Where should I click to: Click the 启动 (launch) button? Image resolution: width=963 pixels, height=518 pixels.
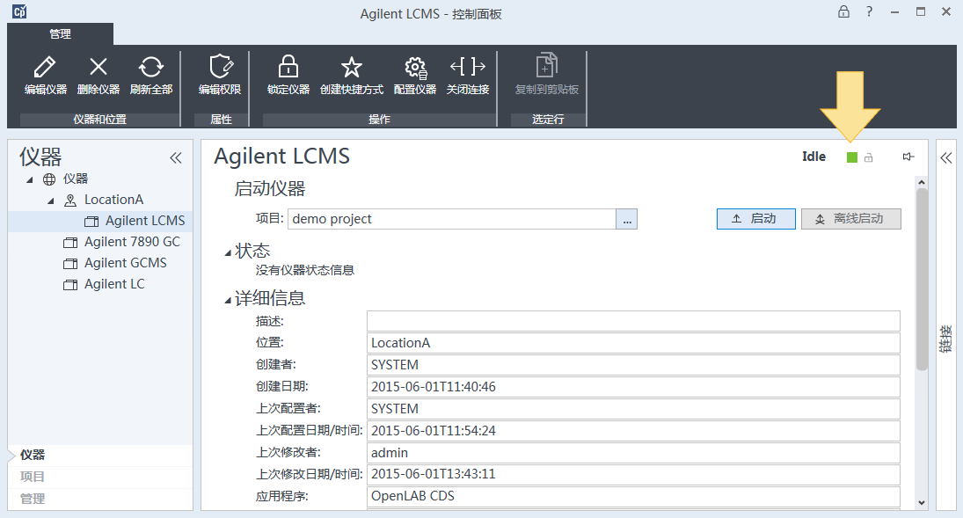756,219
